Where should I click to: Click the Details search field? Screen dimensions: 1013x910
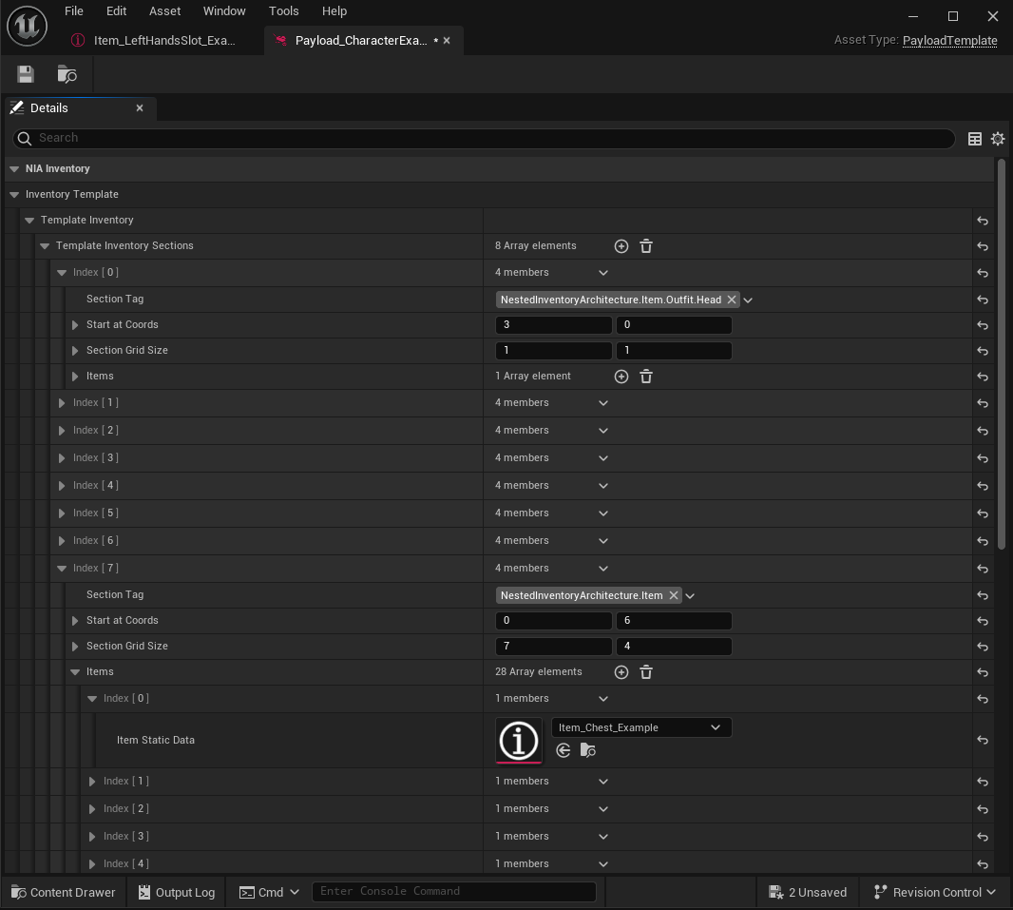(485, 138)
